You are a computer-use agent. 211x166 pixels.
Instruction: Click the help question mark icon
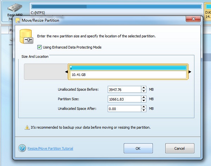pyautogui.click(x=22, y=148)
